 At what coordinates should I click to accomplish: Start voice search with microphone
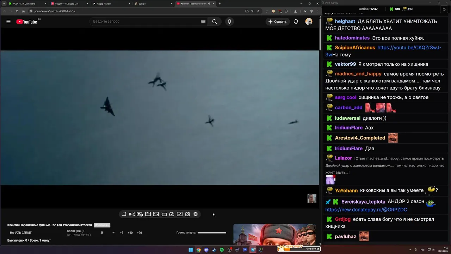tap(229, 22)
